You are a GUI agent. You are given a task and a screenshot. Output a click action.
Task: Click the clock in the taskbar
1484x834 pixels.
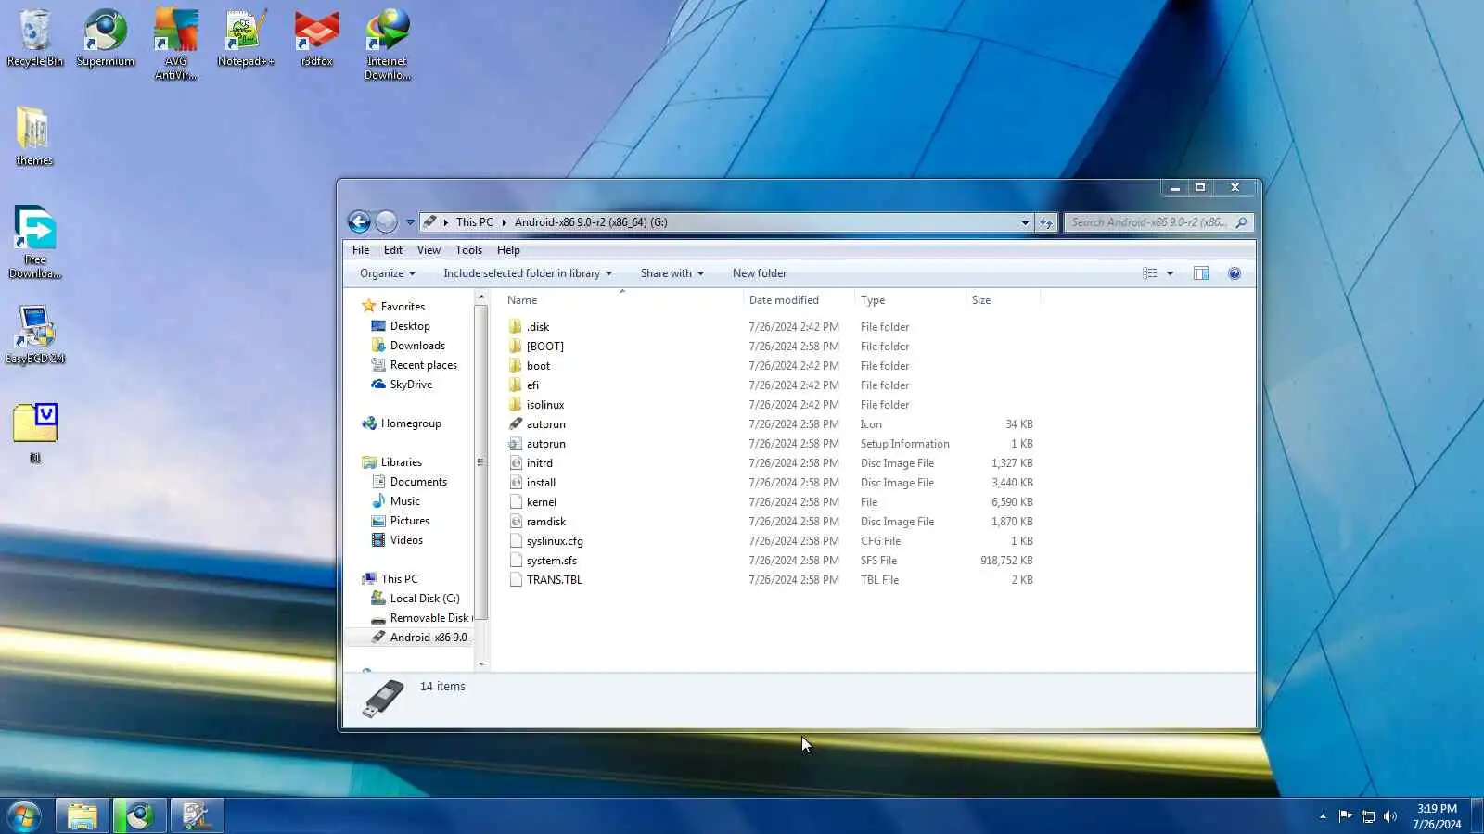click(1437, 816)
